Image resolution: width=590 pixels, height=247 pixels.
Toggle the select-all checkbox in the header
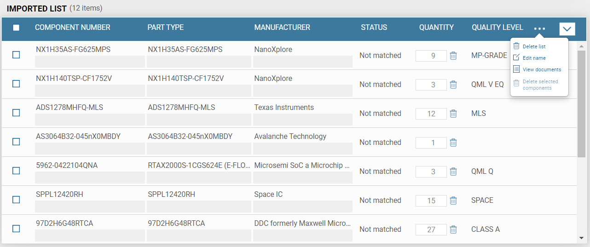(16, 28)
